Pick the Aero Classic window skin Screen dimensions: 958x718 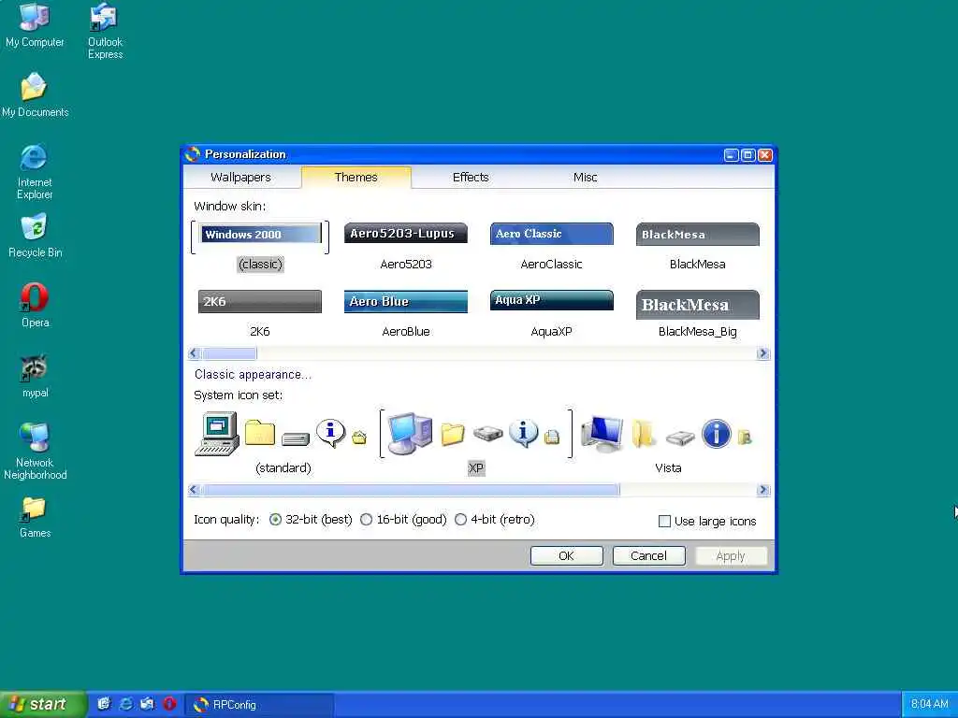coord(552,234)
